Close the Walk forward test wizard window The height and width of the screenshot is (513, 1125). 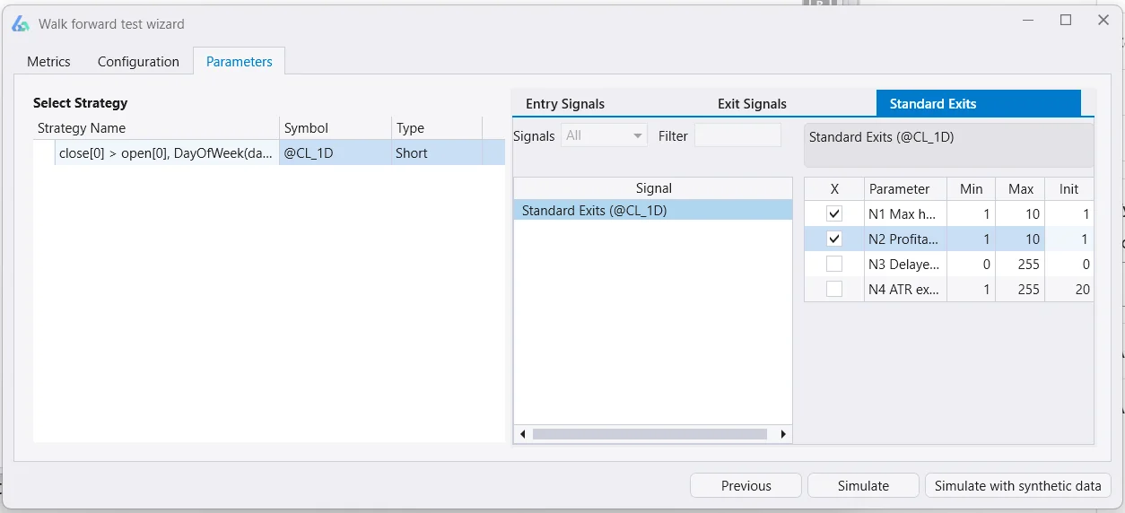click(1104, 21)
